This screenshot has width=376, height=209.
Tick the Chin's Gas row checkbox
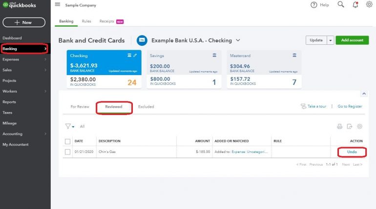pos(68,152)
